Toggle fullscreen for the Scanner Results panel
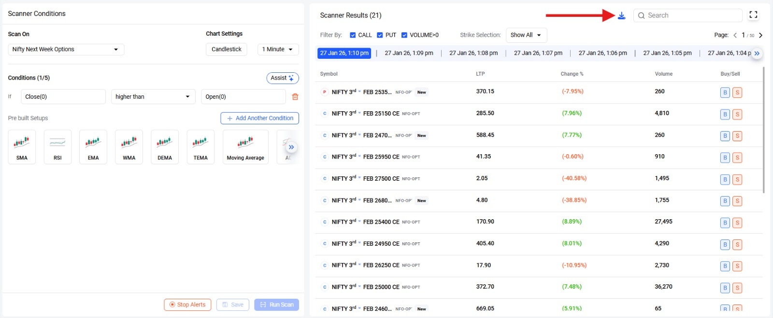 click(x=753, y=15)
